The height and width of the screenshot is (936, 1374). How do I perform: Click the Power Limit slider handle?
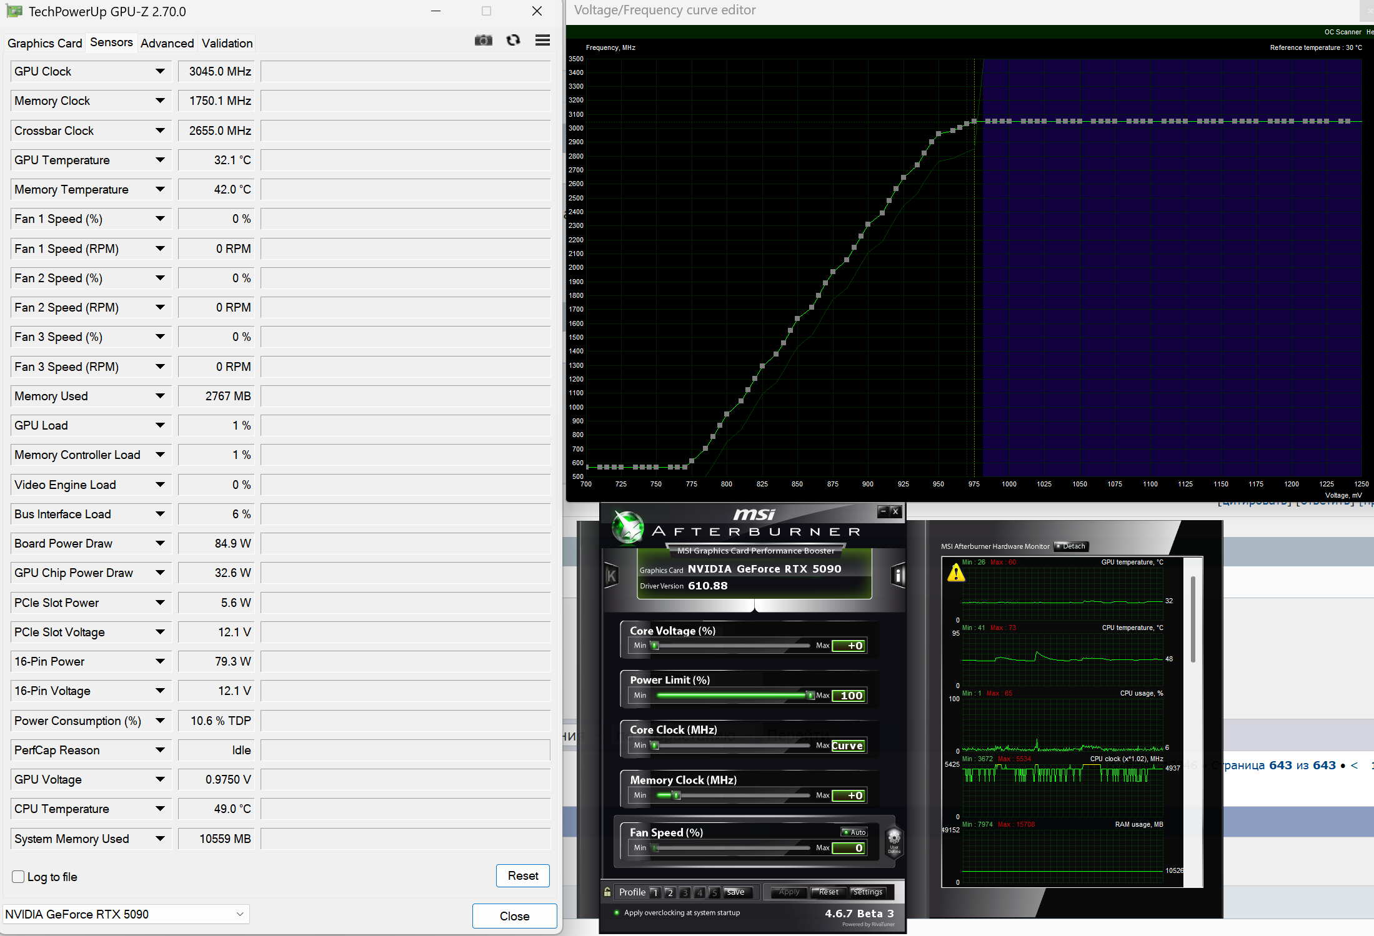coord(810,696)
